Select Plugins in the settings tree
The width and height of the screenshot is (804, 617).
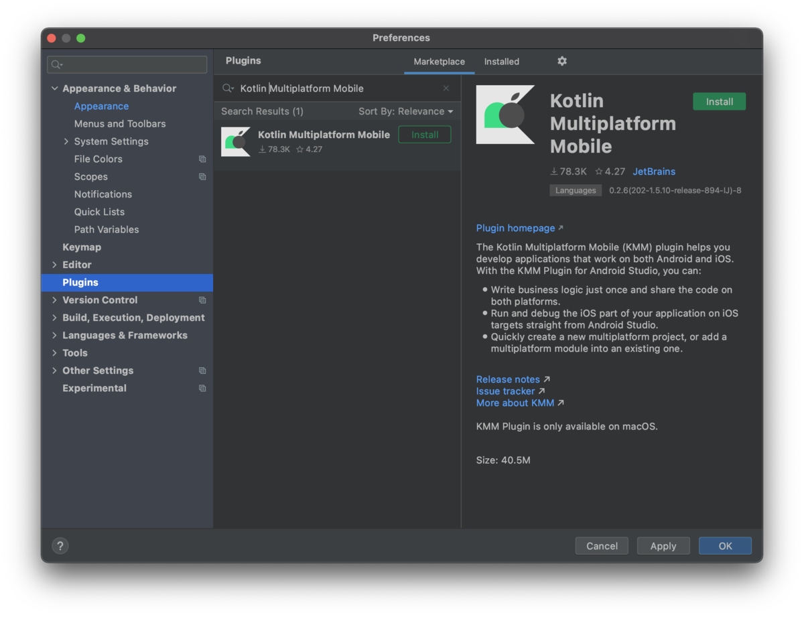[127, 283]
